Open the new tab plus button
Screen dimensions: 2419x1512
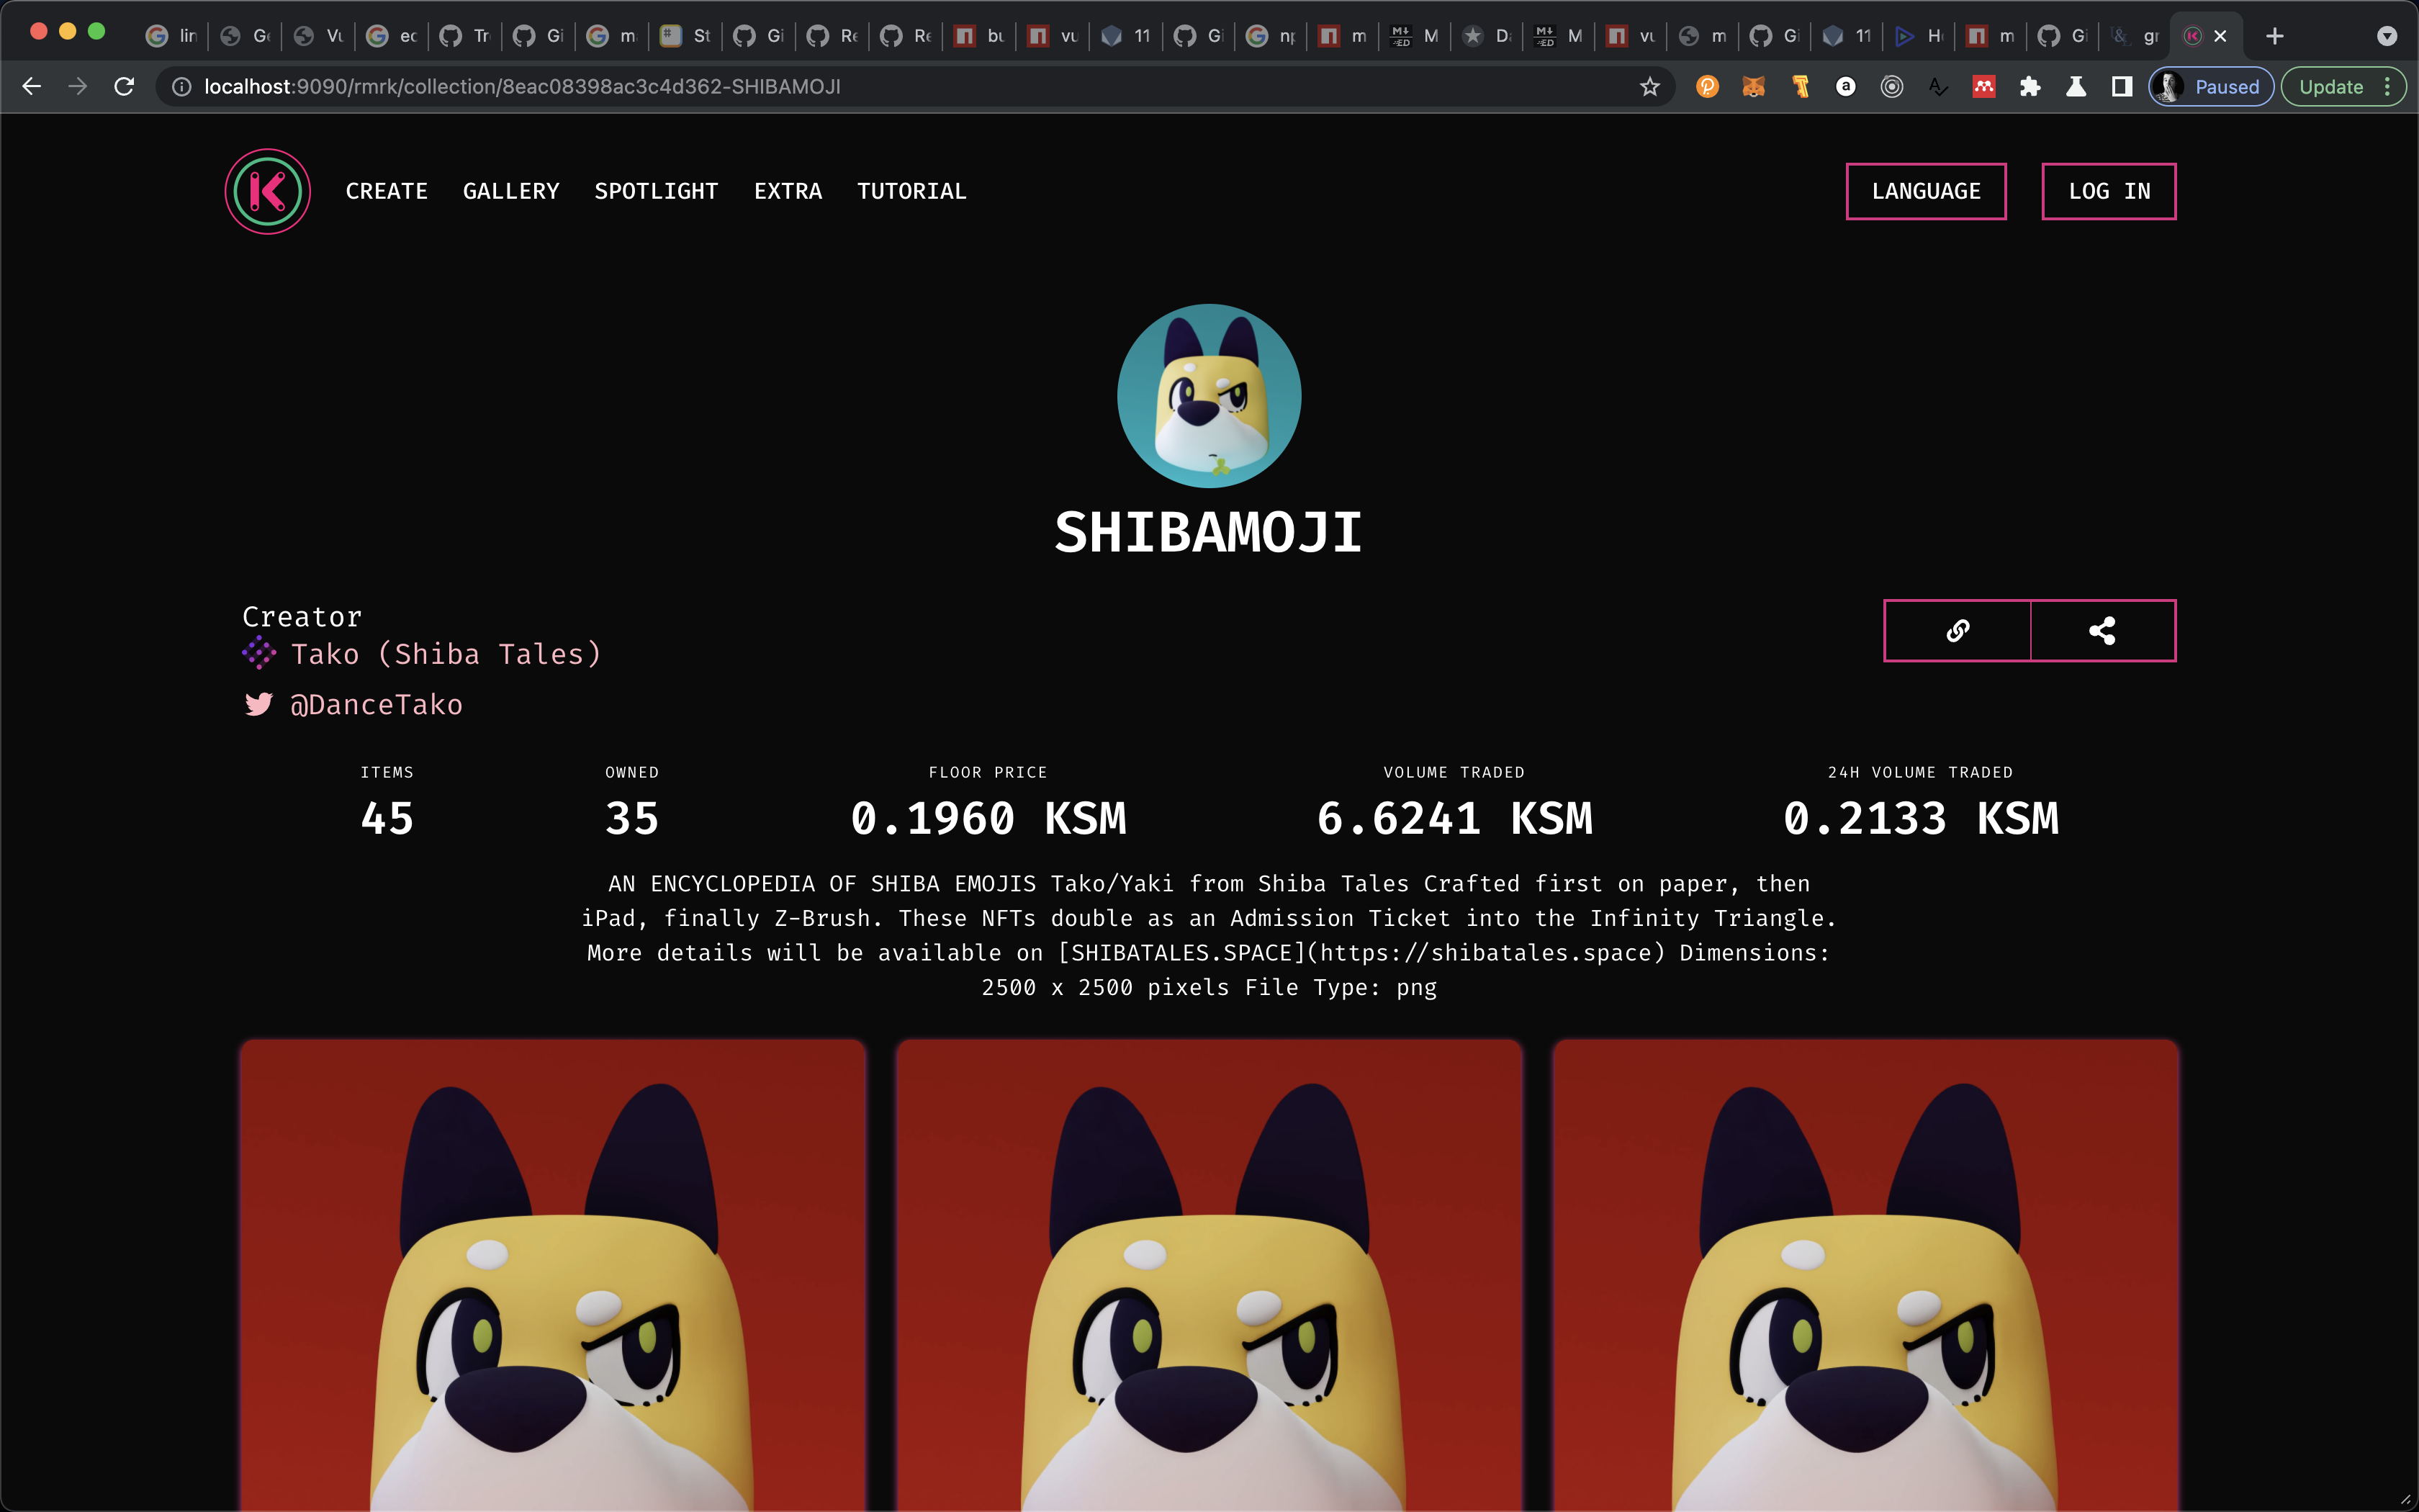click(x=2275, y=36)
